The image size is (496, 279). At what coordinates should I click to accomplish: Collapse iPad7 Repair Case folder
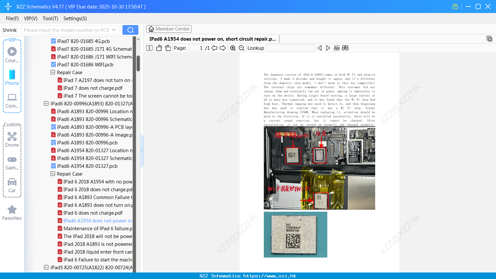[53, 72]
